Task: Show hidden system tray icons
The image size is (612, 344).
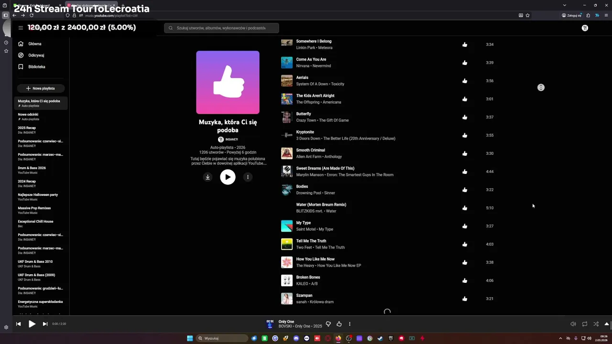Action: point(560,338)
